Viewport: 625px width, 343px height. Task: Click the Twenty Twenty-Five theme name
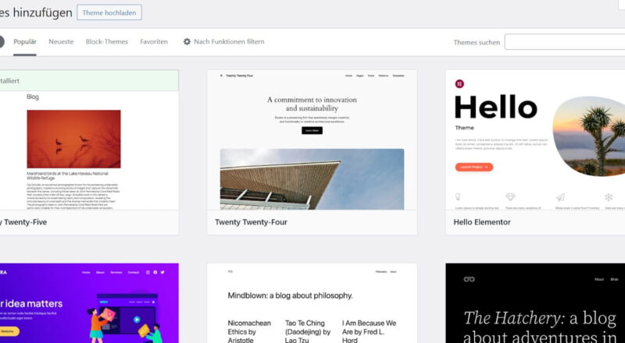[x=23, y=222]
